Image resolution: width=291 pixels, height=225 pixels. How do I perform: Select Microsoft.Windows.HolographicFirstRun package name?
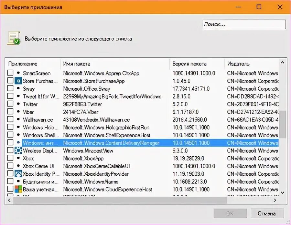point(106,127)
